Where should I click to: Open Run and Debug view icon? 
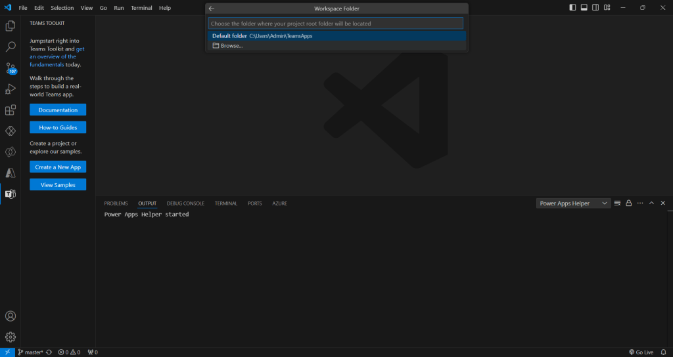click(11, 89)
